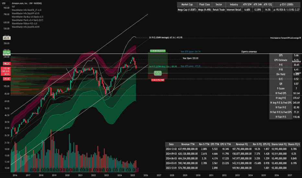Select WaveMaster Ribbon P/E v1.0 indicator
Screen dimensions: 302x178
pyautogui.click(x=24, y=24)
